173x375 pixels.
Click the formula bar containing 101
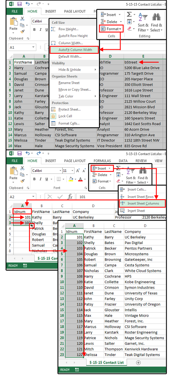pos(121,197)
